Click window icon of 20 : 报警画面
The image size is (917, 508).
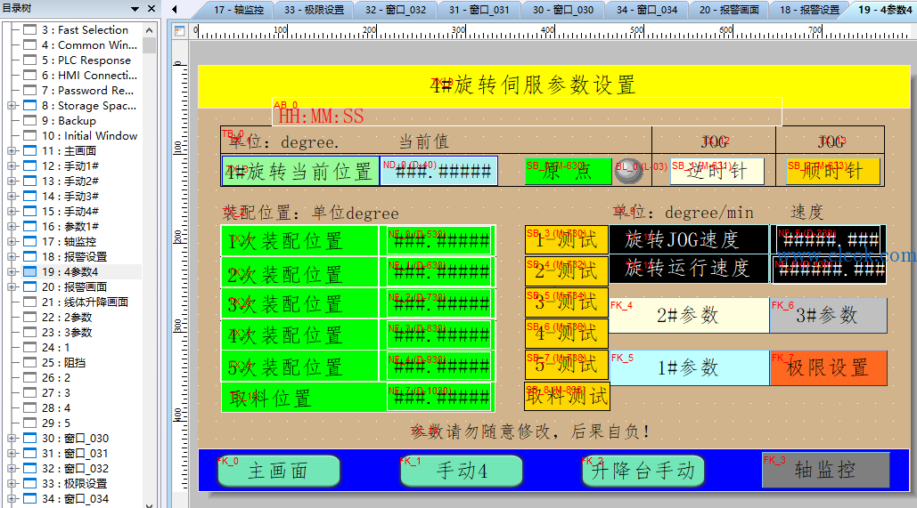(x=29, y=287)
